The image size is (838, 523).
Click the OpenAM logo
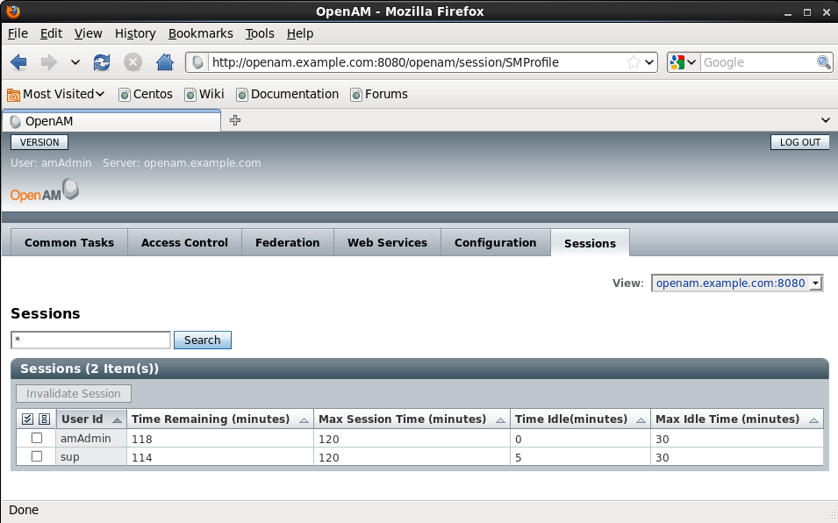[45, 191]
